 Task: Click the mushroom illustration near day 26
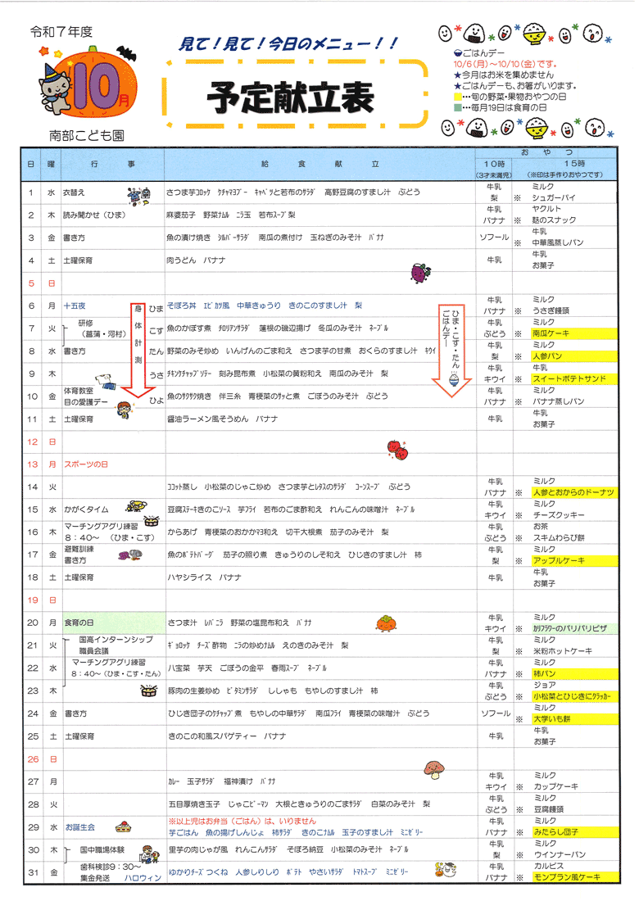433,768
